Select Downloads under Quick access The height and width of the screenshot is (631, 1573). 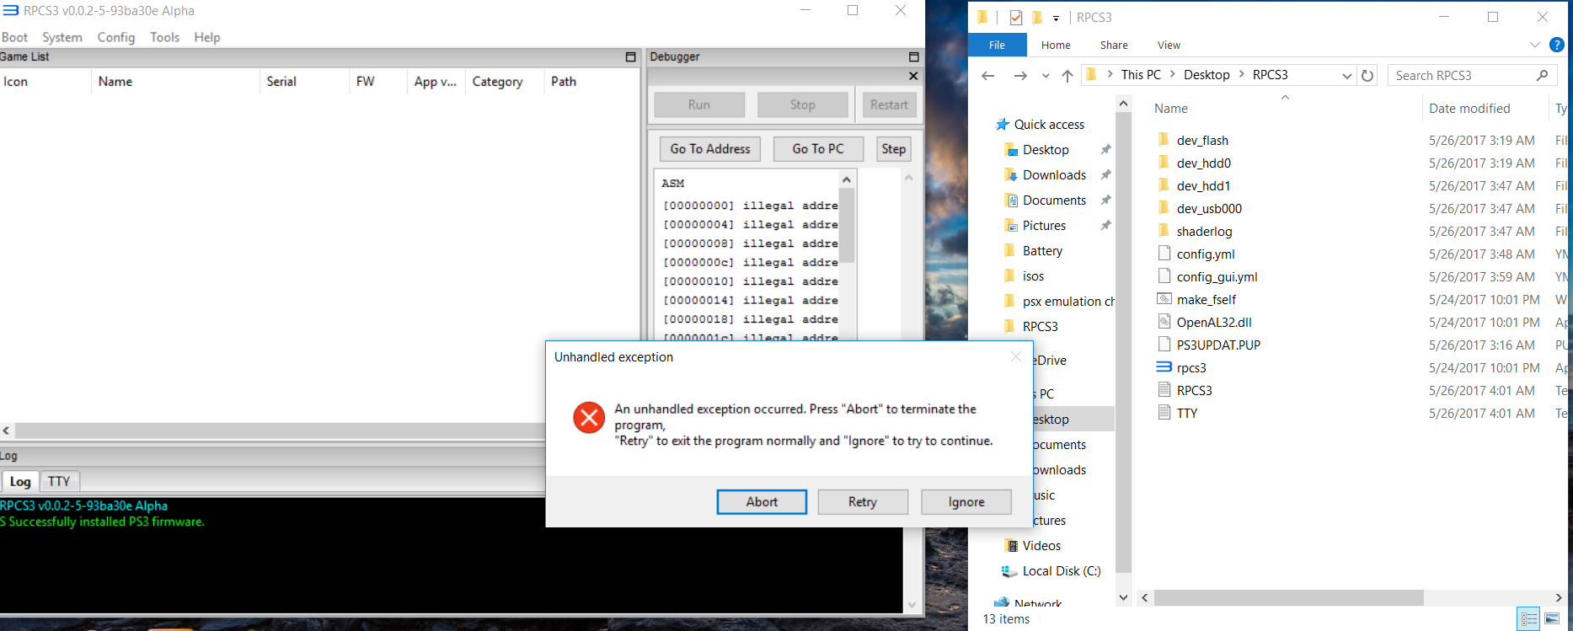click(x=1054, y=174)
